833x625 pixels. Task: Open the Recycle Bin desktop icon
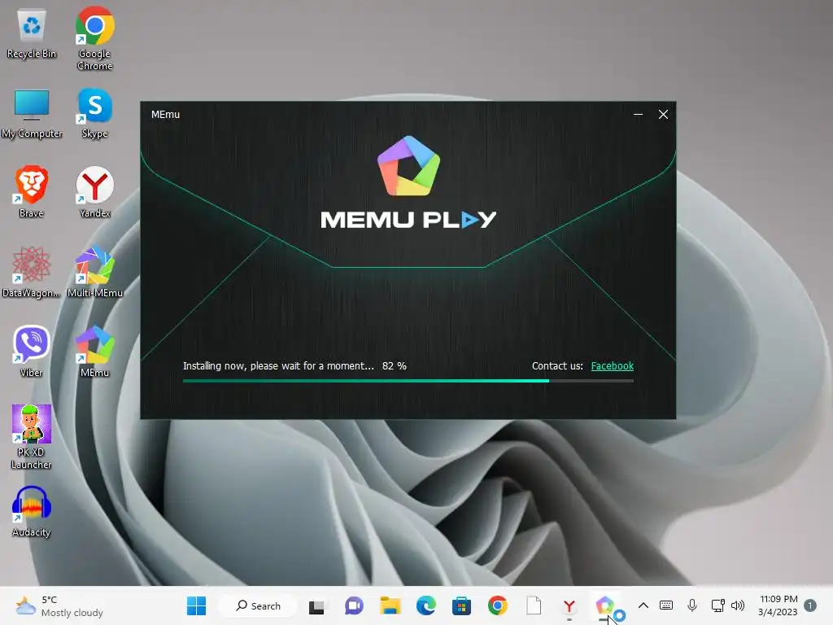pyautogui.click(x=32, y=34)
